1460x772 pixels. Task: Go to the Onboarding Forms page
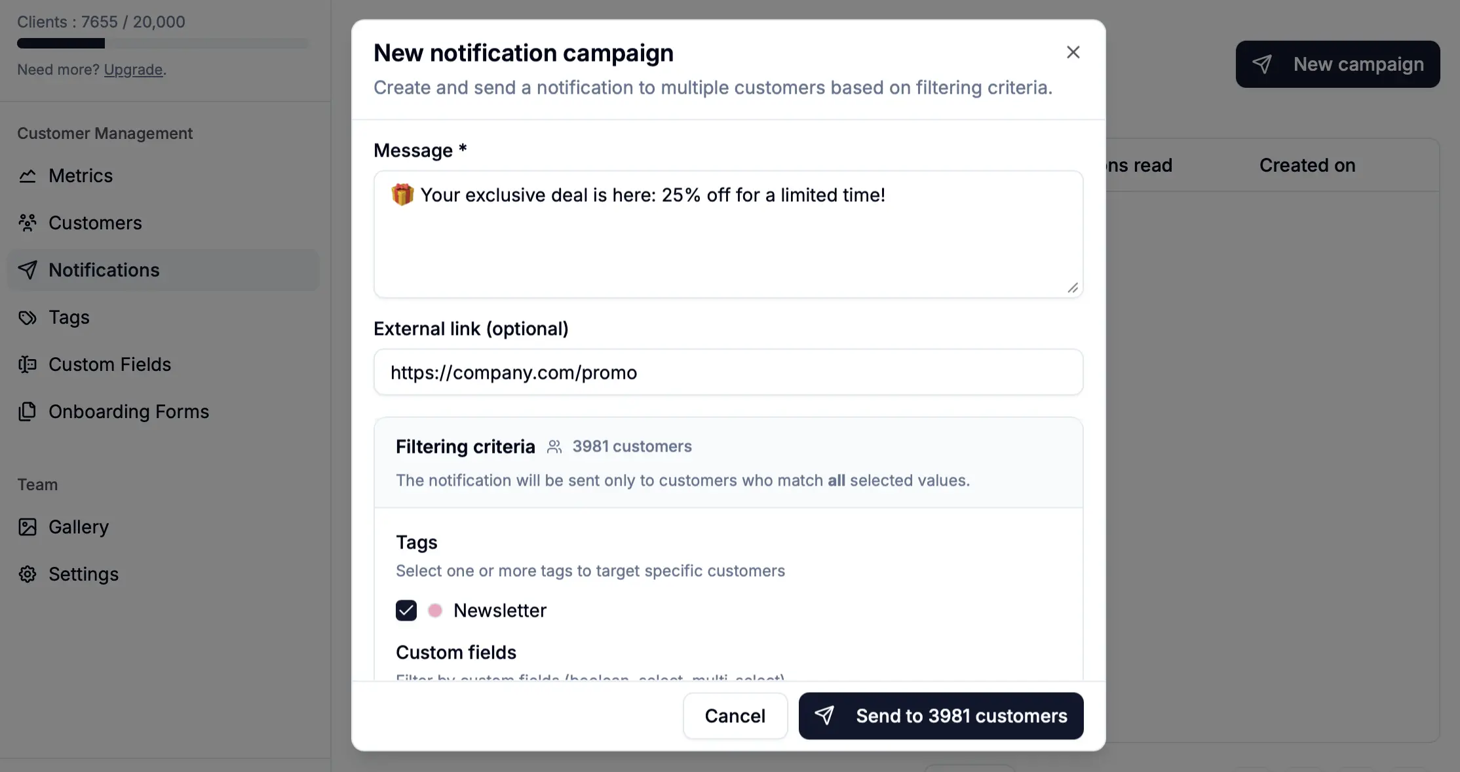pos(128,412)
